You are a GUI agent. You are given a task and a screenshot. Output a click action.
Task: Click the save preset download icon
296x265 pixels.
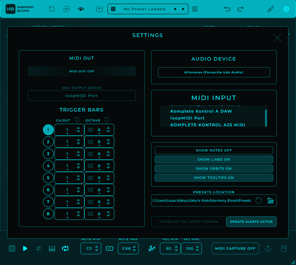[x=99, y=9]
